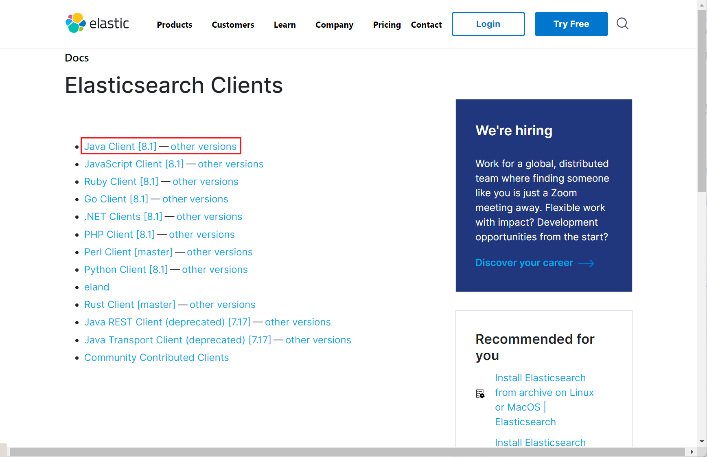707x457 pixels.
Task: Click the arrow after Discover your career
Action: pyautogui.click(x=586, y=264)
